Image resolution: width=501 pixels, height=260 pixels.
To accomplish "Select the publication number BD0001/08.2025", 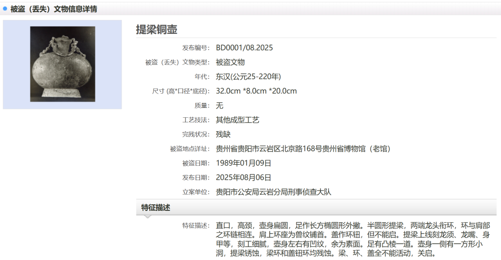I will coord(244,48).
